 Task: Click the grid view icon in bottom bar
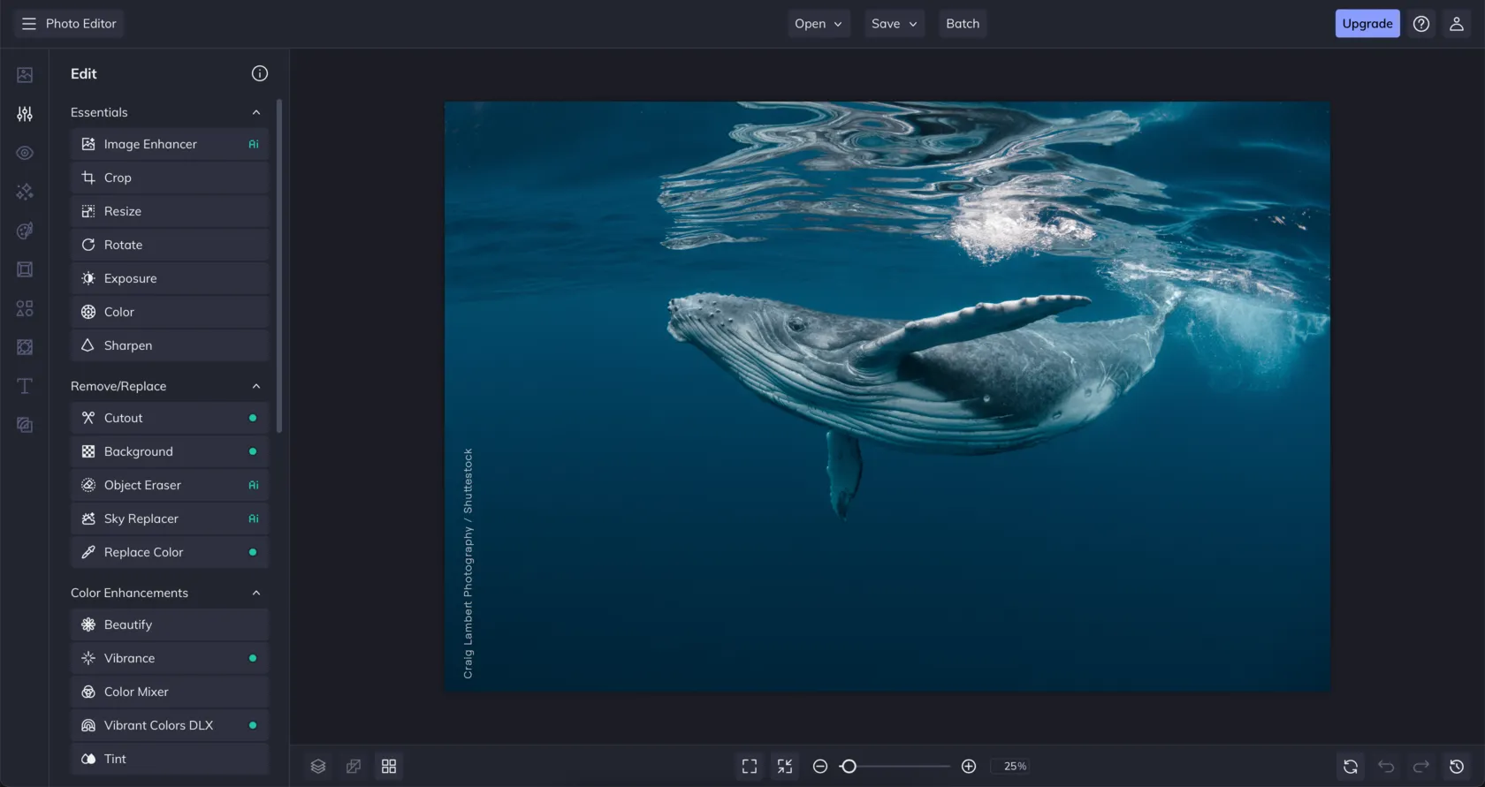[x=389, y=767]
